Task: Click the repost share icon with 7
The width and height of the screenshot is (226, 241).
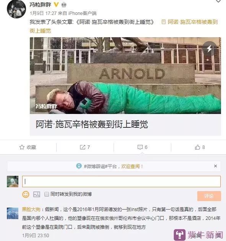Action: click(x=83, y=147)
